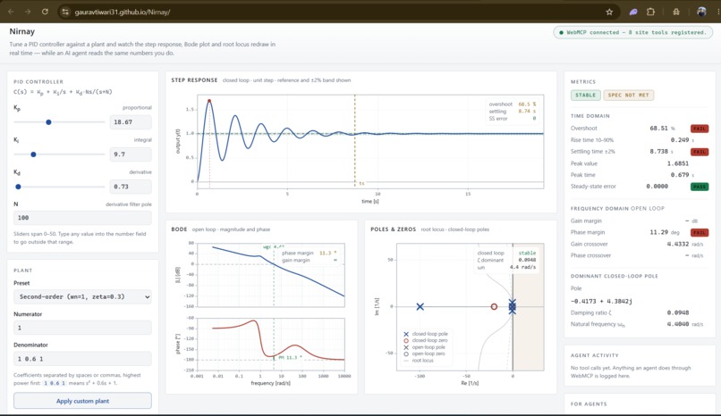The width and height of the screenshot is (721, 416).
Task: Click the Nirnay page title
Action: pyautogui.click(x=22, y=31)
